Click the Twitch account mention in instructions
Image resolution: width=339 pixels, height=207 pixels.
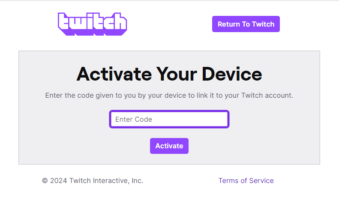(x=267, y=96)
